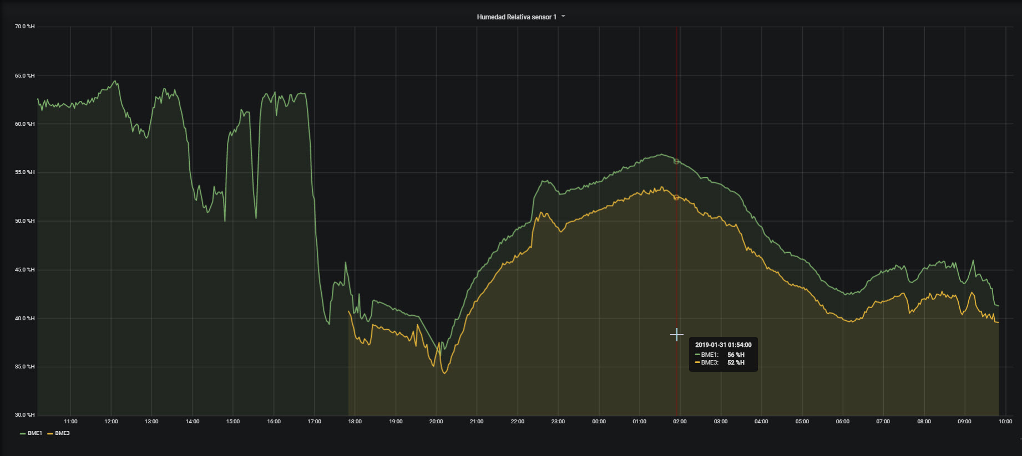Viewport: 1022px width, 456px height.
Task: Click BME1 green color swatch in legend
Action: [23, 433]
